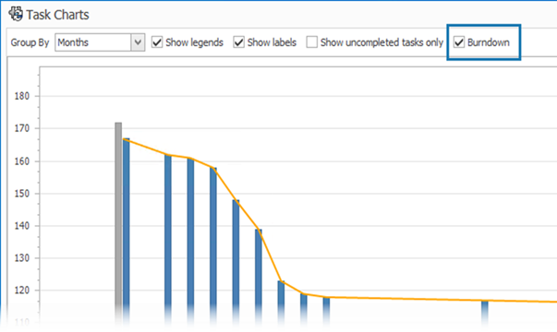This screenshot has height=332, width=557.
Task: Open the Group By dropdown arrow
Action: pos(138,42)
